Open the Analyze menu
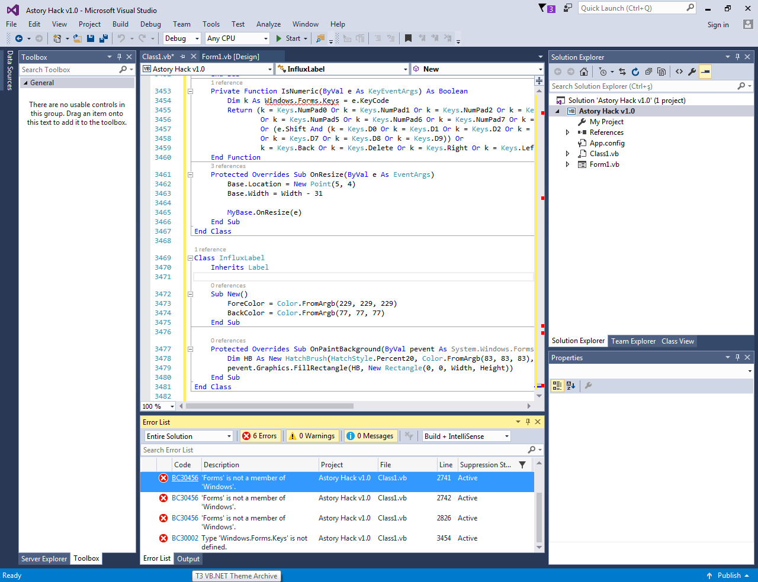Image resolution: width=758 pixels, height=582 pixels. pos(268,24)
